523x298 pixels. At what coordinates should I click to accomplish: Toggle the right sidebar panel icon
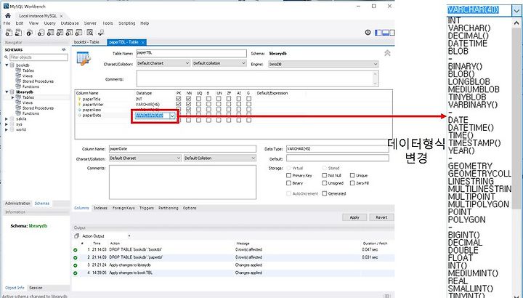(392, 33)
